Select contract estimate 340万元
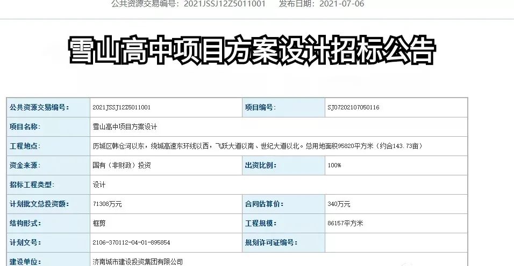 coord(339,204)
